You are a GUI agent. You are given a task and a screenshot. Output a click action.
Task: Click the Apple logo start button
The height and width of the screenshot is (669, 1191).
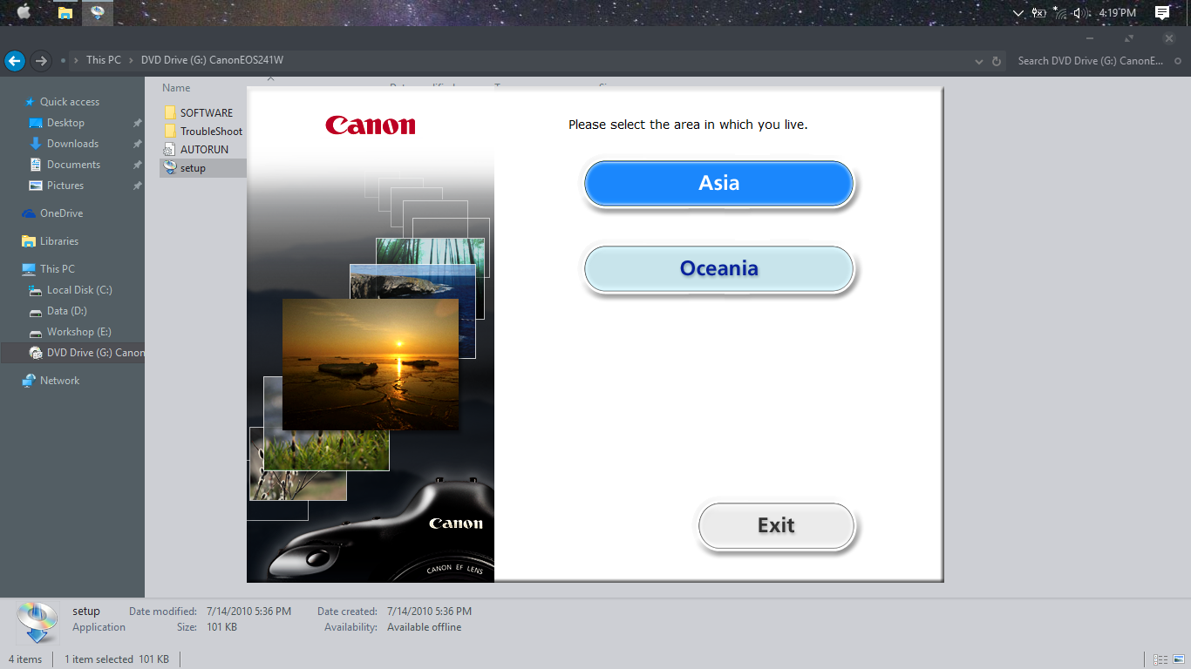(24, 12)
